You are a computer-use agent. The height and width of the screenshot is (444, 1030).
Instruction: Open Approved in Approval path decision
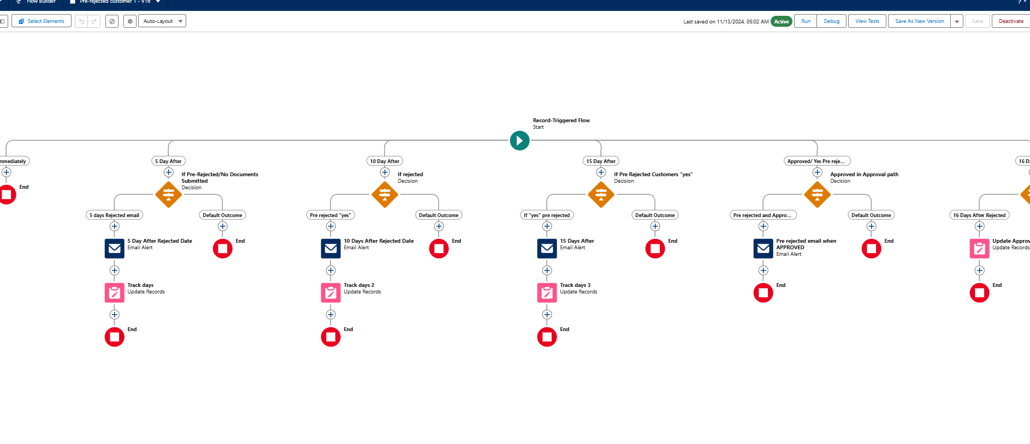[x=818, y=195]
